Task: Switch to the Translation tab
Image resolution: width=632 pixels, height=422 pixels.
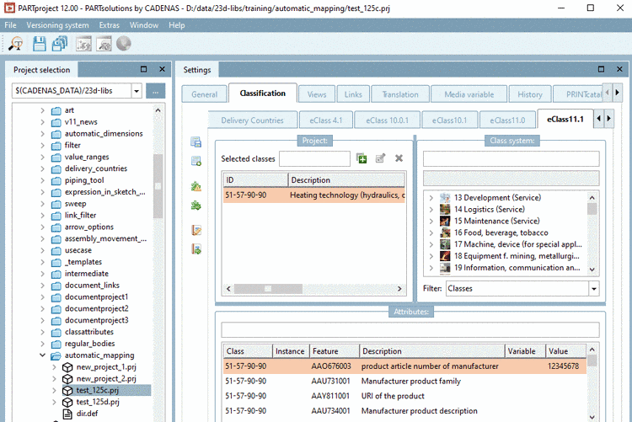Action: (x=400, y=94)
